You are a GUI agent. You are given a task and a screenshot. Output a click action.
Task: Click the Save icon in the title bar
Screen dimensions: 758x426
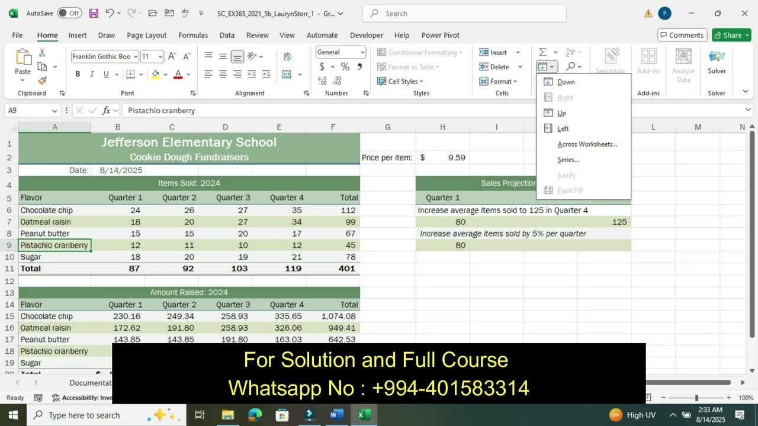tap(94, 13)
